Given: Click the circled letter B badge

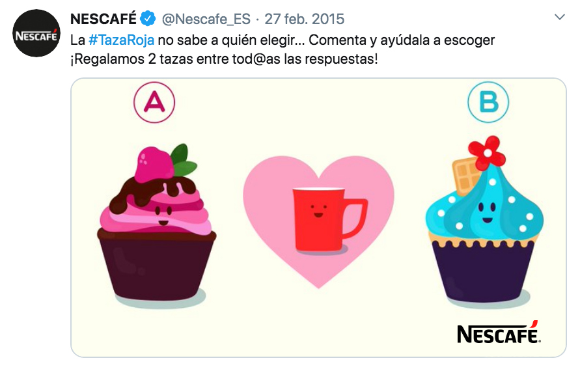Looking at the screenshot, I should point(488,102).
